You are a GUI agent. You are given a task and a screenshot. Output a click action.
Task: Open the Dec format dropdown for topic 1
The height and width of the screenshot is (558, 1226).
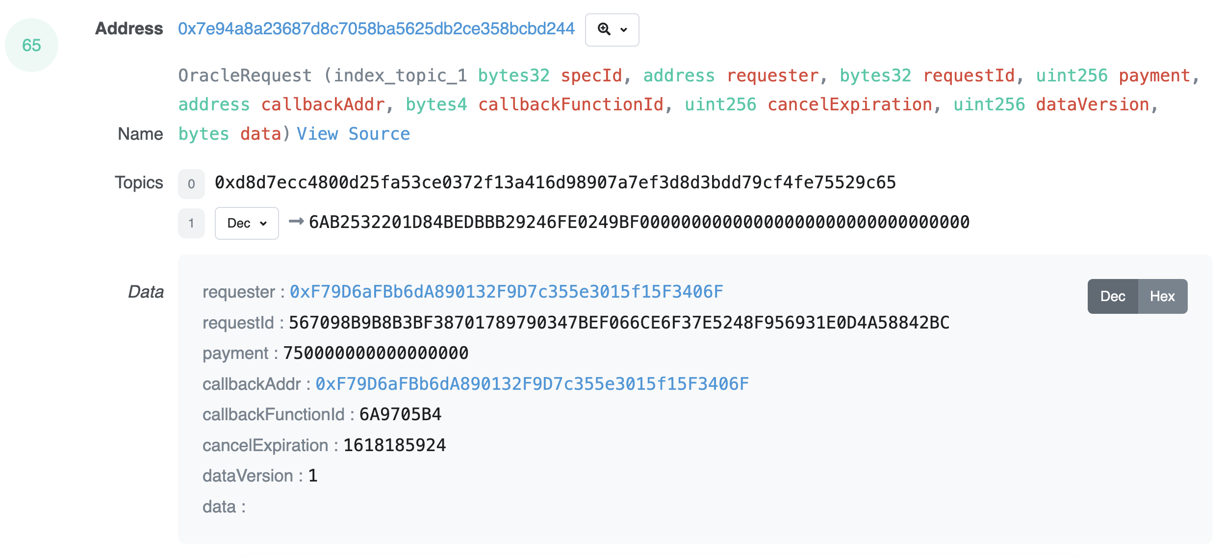(x=247, y=223)
